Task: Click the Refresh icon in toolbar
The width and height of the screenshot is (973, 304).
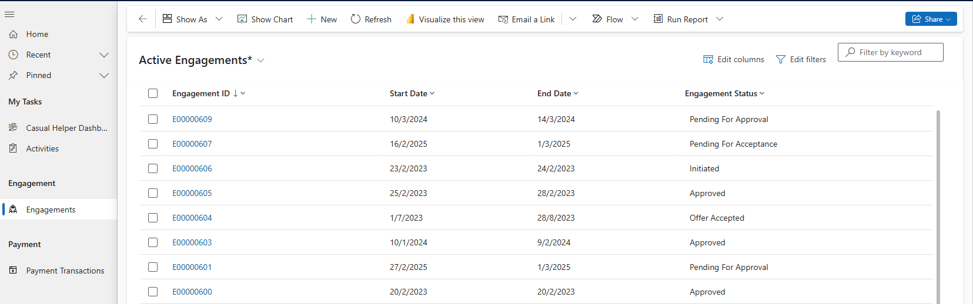Action: pyautogui.click(x=356, y=19)
